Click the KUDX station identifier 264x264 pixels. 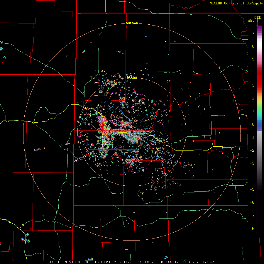pos(167,262)
